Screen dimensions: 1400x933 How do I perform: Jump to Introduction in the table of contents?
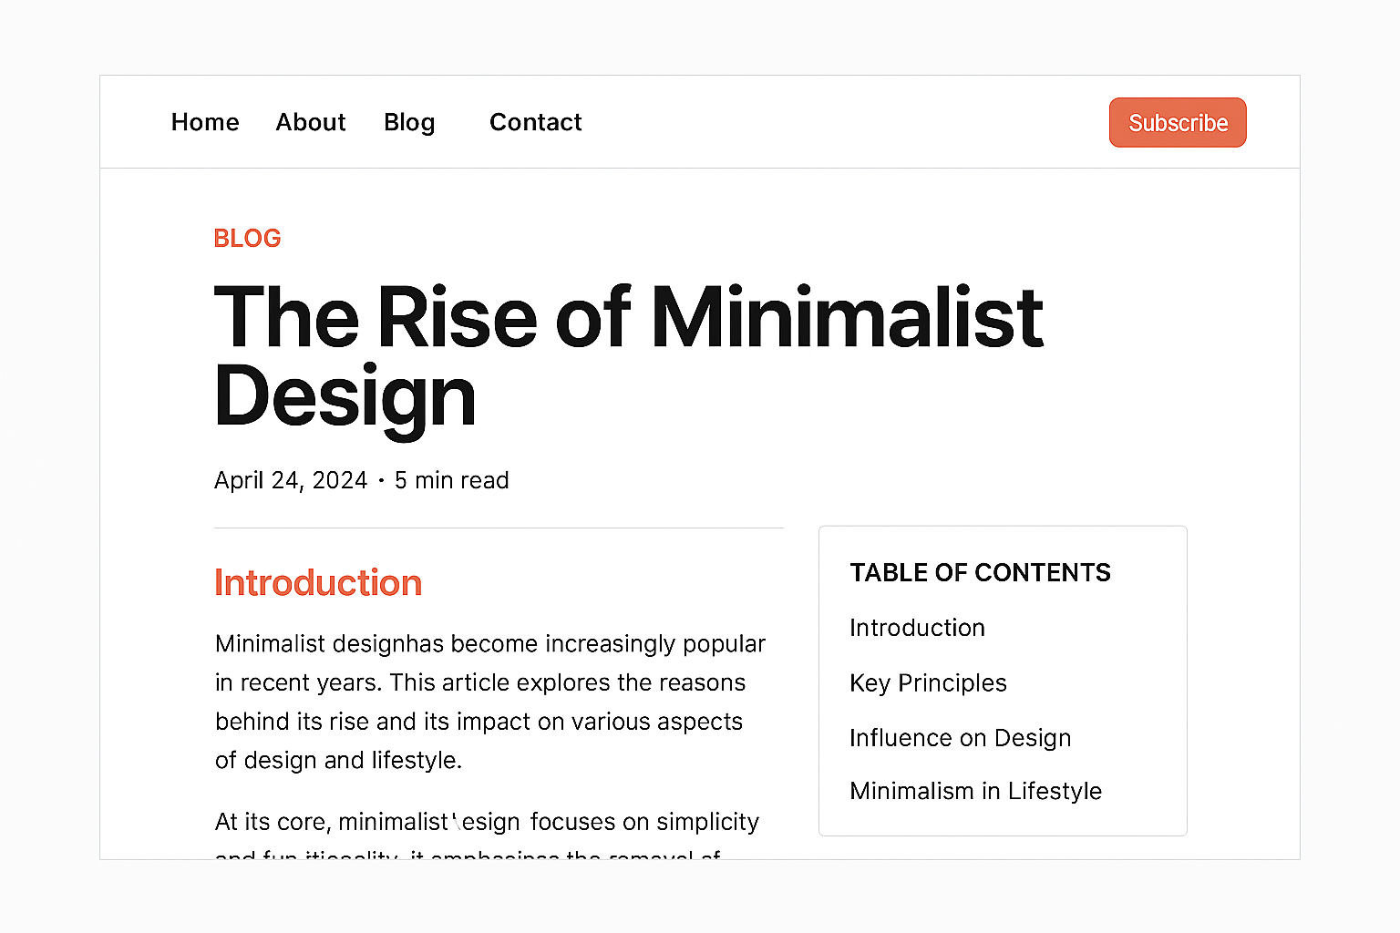[x=917, y=628]
